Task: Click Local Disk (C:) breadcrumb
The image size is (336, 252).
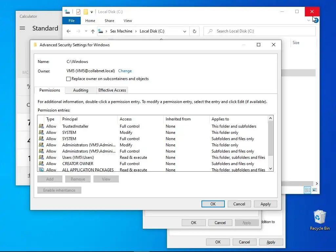Action: [x=152, y=31]
